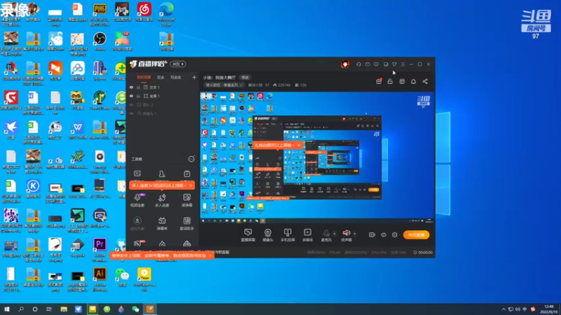Click the bell notification icon
The image size is (561, 315).
pyautogui.click(x=413, y=81)
